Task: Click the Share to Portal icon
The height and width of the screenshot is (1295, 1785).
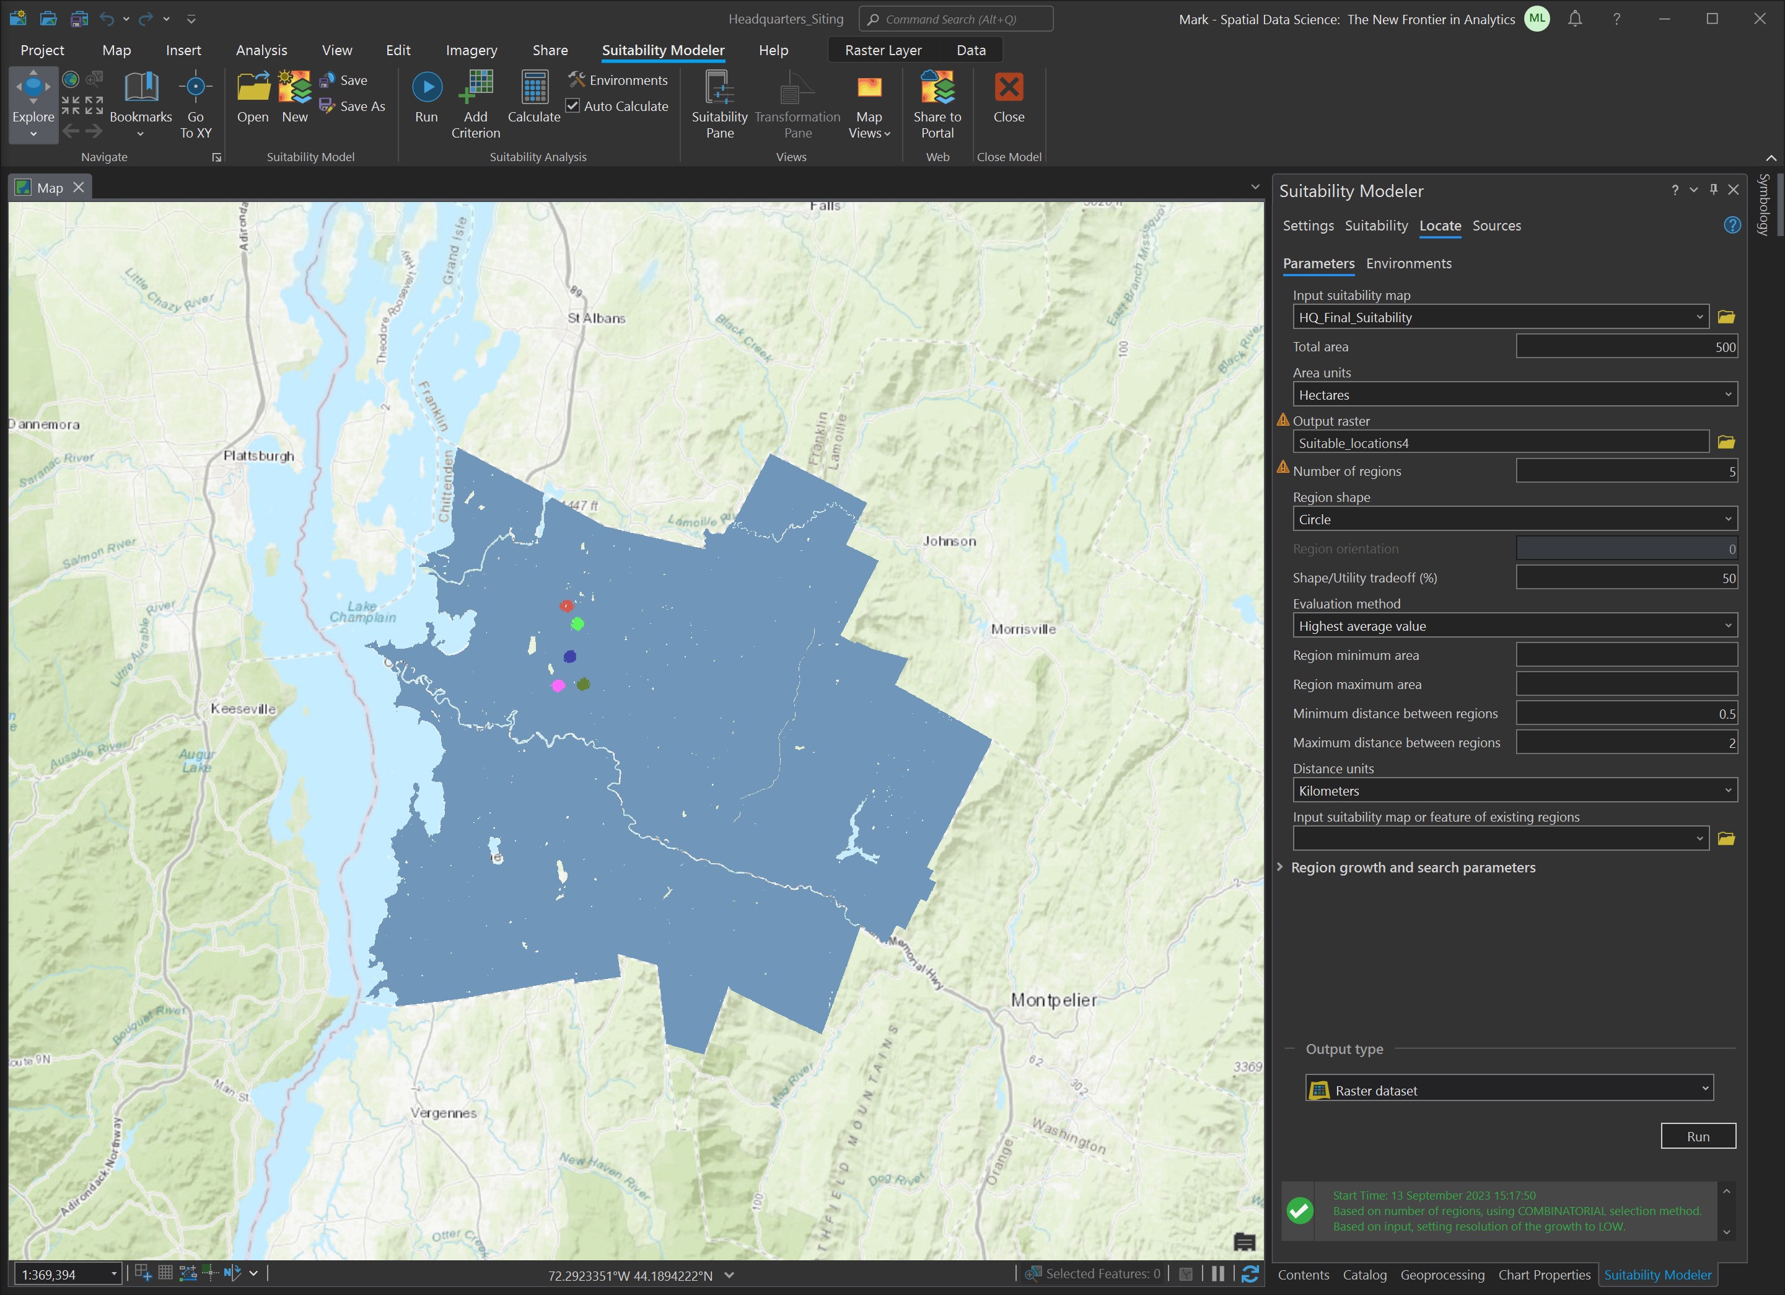Action: (937, 88)
